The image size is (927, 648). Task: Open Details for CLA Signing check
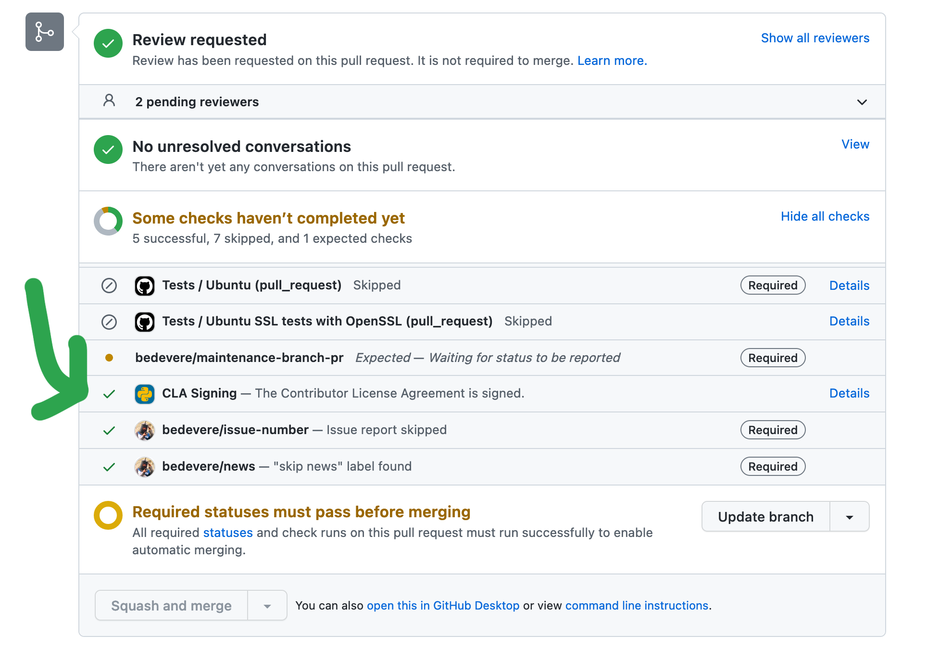pos(849,393)
